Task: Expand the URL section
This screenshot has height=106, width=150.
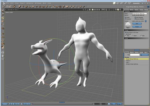Action: pyautogui.click(x=125, y=38)
